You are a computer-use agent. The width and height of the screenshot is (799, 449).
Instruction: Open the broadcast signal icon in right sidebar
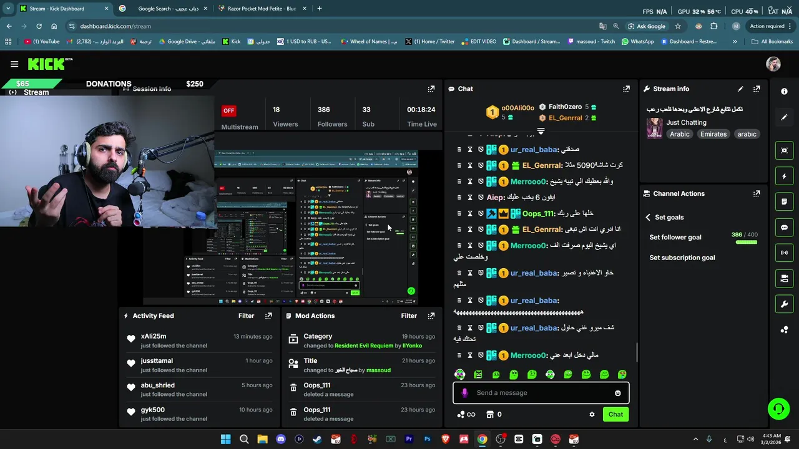[784, 253]
